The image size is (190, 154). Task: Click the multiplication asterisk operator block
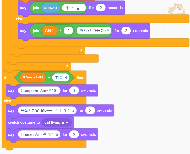(x=61, y=30)
